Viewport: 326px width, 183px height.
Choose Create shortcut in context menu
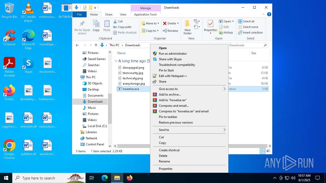pos(189,150)
